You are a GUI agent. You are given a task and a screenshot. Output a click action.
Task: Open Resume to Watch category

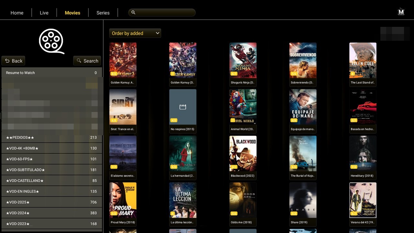(52, 73)
